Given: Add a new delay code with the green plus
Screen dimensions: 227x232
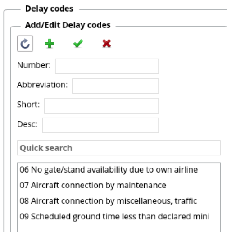Looking at the screenshot, I should [50, 44].
